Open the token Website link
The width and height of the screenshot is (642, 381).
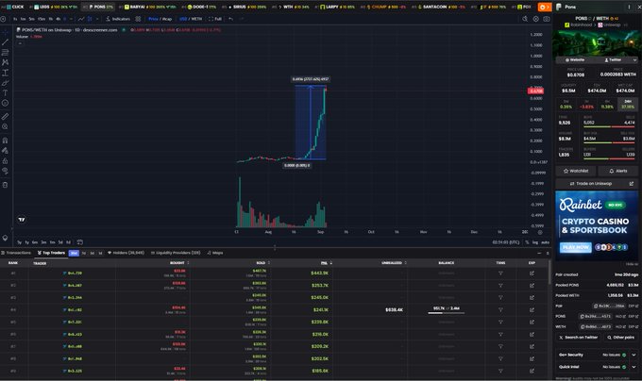coord(575,60)
